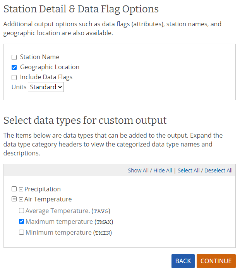The image size is (240, 271).
Task: Collapse the Air Temperature minus icon
Action: tap(21, 199)
